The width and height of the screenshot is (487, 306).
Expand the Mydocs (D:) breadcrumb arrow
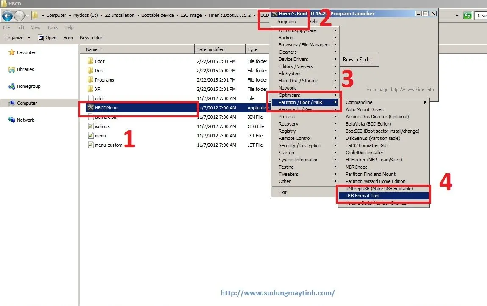click(102, 15)
